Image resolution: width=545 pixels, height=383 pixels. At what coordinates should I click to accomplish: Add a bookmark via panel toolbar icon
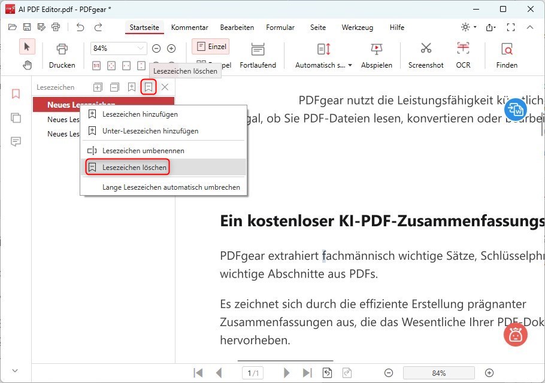click(x=131, y=87)
